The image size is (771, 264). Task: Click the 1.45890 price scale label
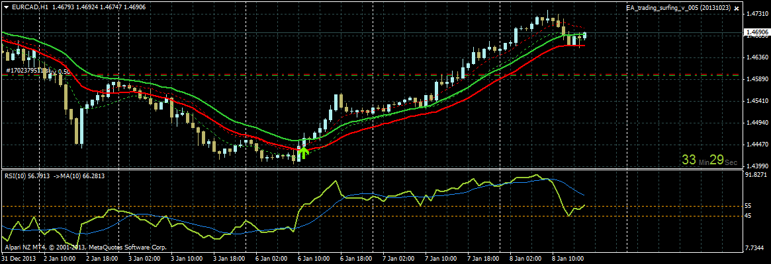click(x=756, y=79)
